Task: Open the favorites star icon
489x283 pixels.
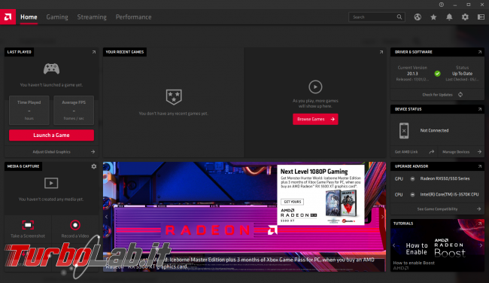Action: point(433,17)
